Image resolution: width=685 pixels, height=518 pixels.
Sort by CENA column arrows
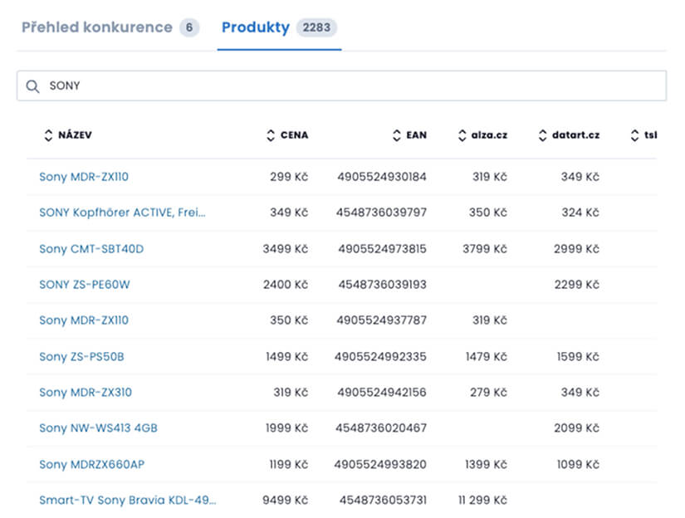coord(271,135)
